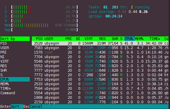
Task: Pick VIRT in Sort by list
Action: coord(15,61)
